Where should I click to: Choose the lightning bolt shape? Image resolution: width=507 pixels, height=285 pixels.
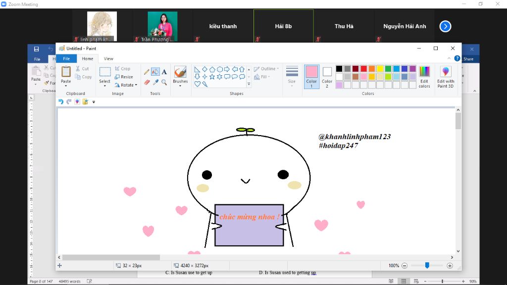pos(204,84)
